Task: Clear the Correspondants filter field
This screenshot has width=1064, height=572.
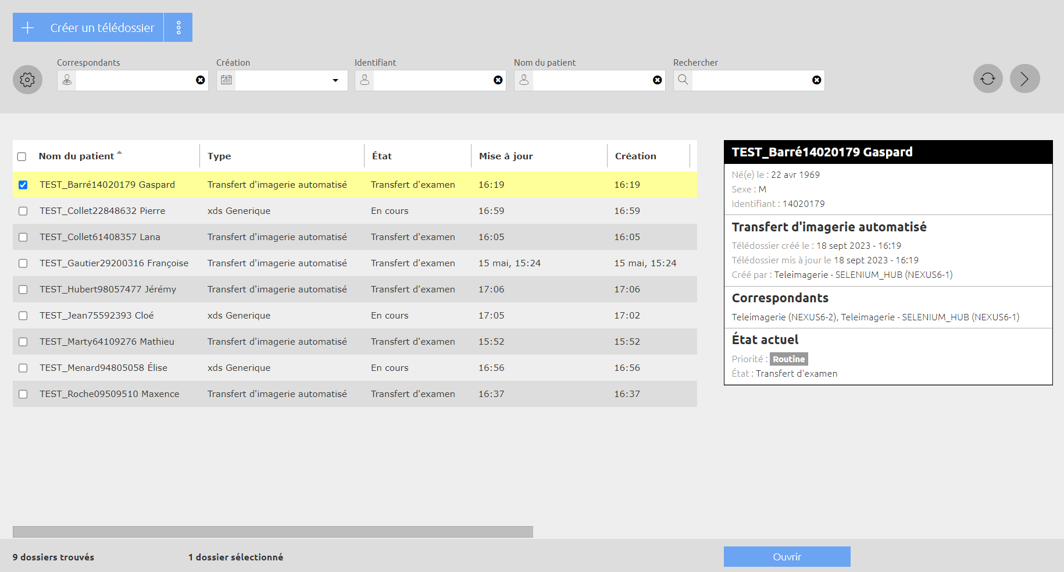Action: point(201,80)
